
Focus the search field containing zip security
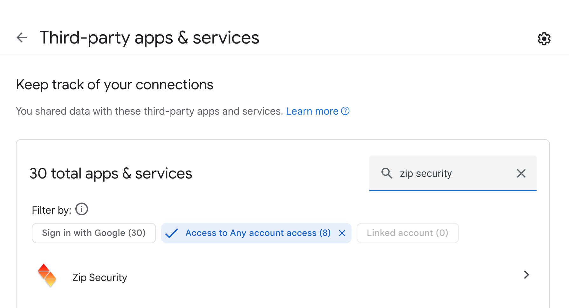click(451, 173)
